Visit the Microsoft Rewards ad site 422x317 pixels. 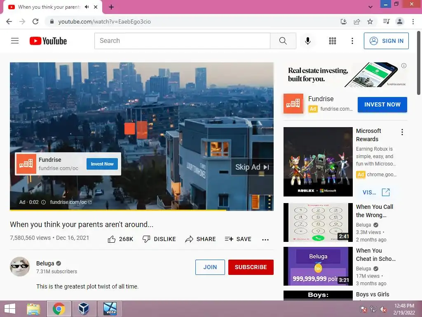pyautogui.click(x=376, y=192)
